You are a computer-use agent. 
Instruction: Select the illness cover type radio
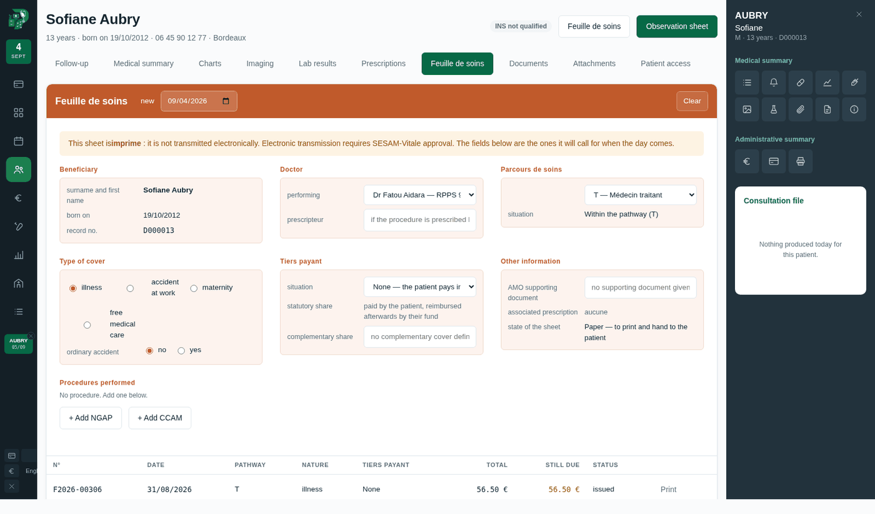[73, 288]
